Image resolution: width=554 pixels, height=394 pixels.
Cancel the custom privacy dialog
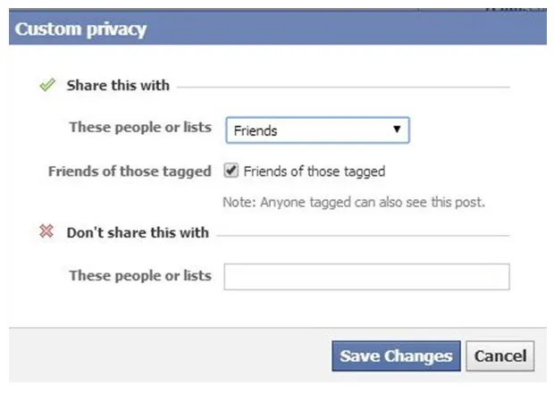pos(500,356)
